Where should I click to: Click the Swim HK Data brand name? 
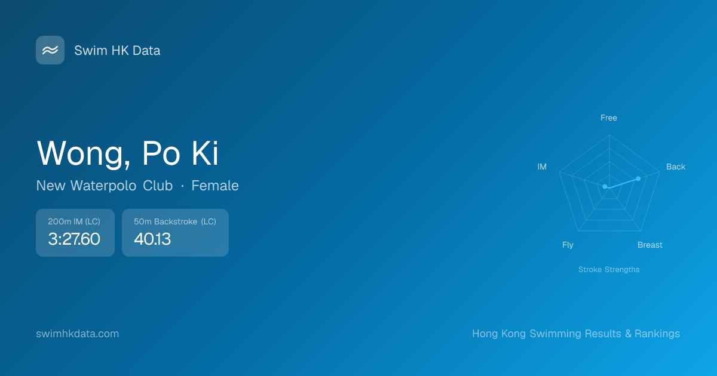(117, 51)
